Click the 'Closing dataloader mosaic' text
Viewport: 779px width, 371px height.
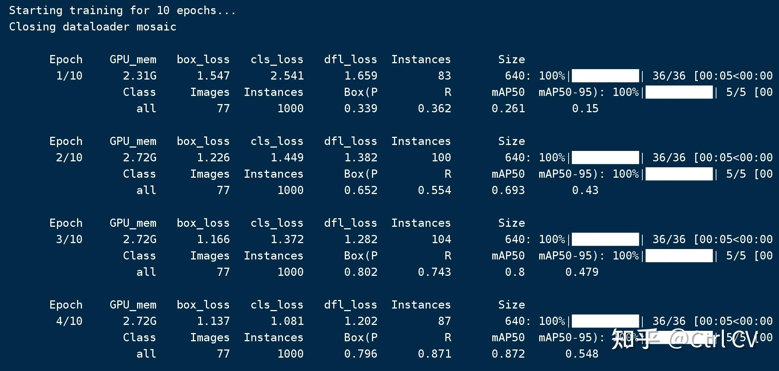(93, 27)
